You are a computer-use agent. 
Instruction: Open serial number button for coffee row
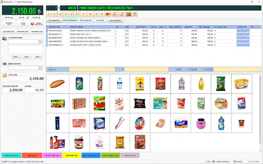243,31
